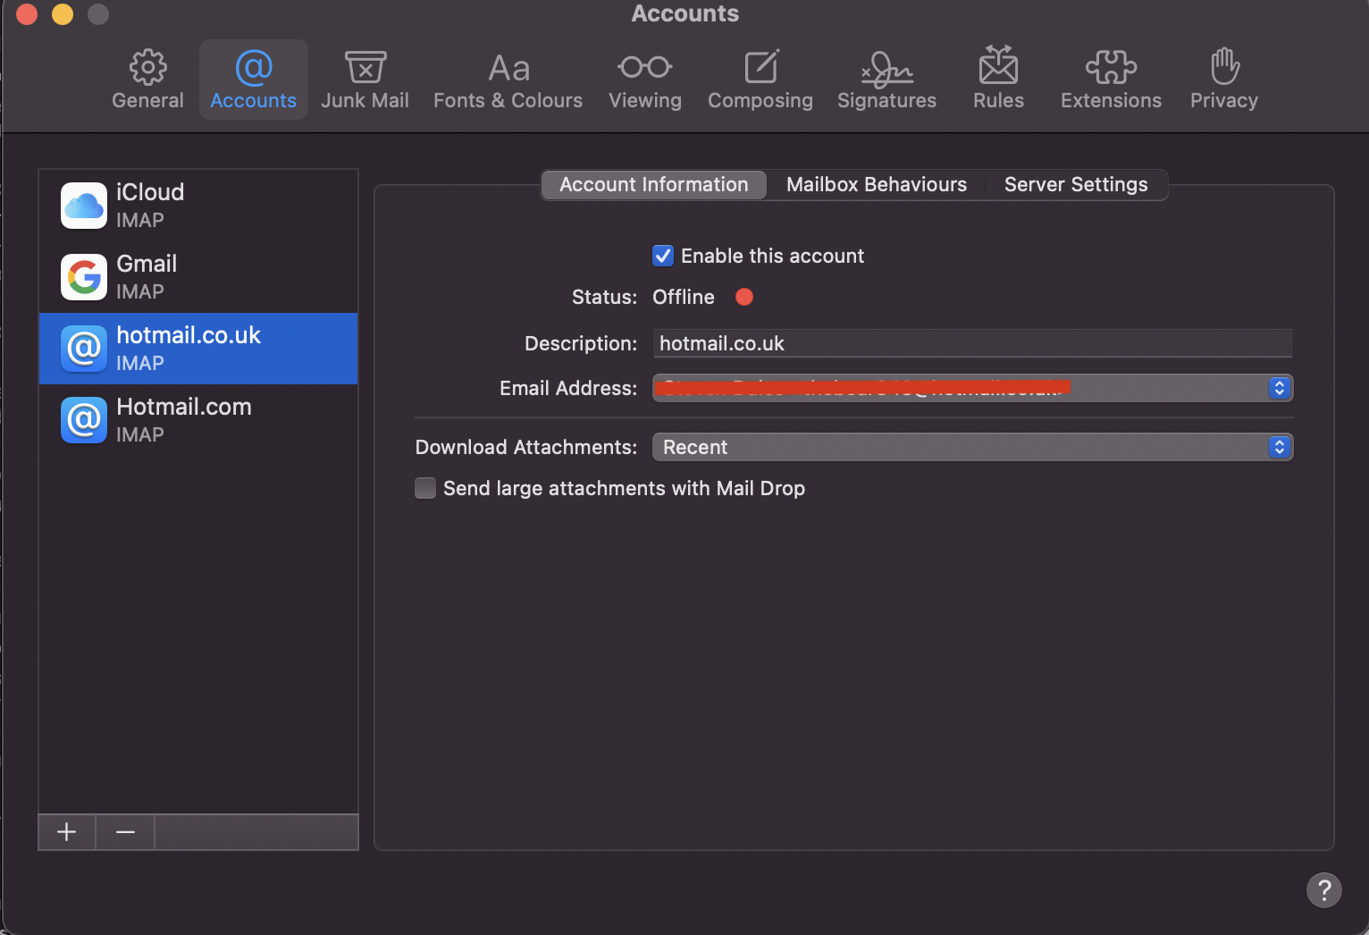
Task: Open the Download Attachments dropdown
Action: (x=972, y=447)
